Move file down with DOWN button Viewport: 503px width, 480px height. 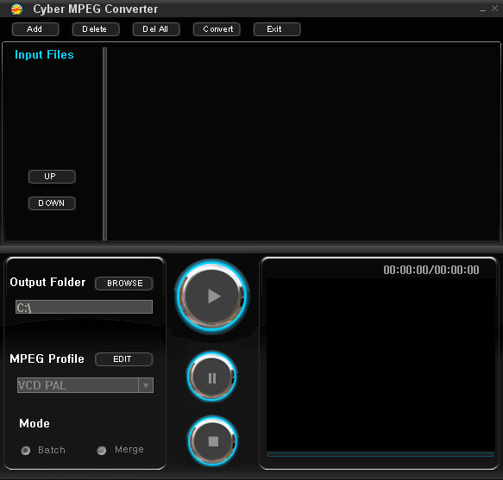pyautogui.click(x=52, y=203)
